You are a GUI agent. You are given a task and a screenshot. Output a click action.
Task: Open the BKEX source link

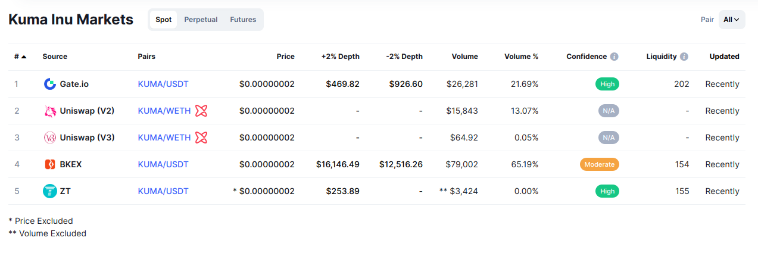[x=71, y=164]
